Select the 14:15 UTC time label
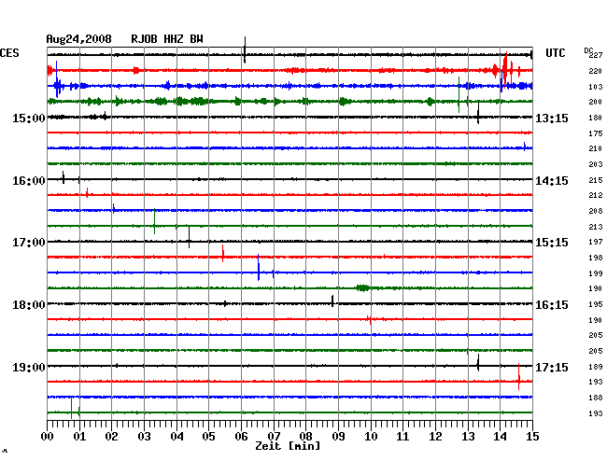Image resolution: width=607 pixels, height=461 pixels. tap(552, 181)
